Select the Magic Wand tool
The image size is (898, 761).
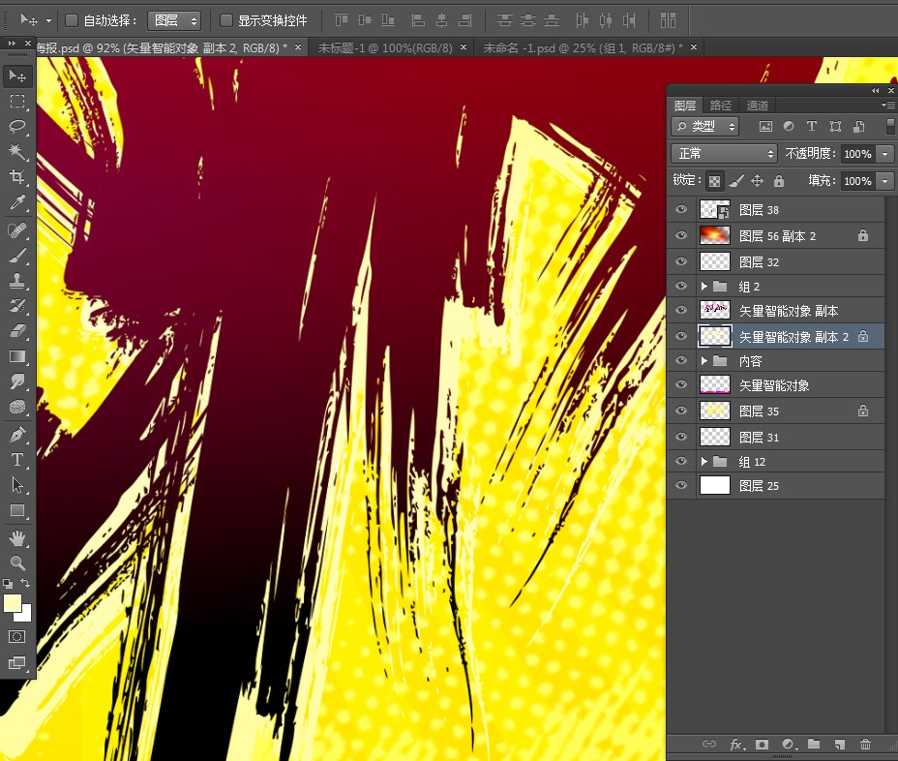(17, 151)
